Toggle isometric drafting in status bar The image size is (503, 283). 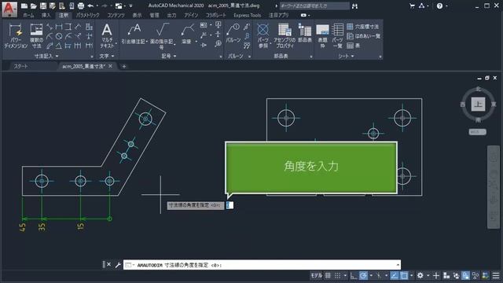pos(379,275)
